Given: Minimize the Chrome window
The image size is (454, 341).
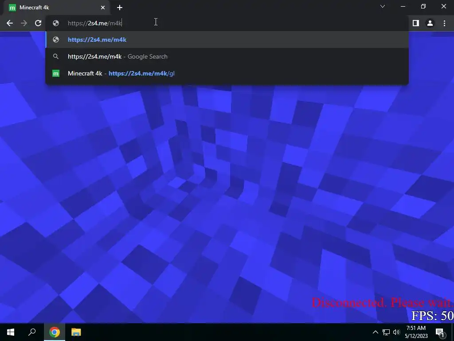Looking at the screenshot, I should (403, 6).
